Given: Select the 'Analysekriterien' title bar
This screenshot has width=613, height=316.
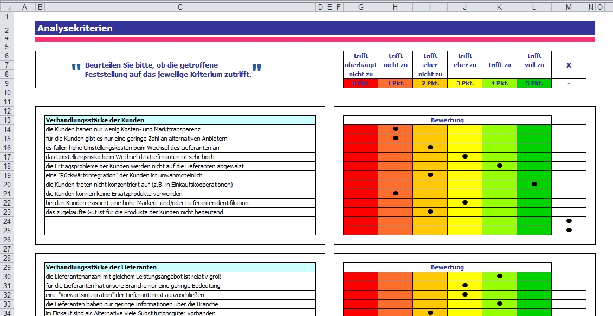Looking at the screenshot, I should pos(315,28).
